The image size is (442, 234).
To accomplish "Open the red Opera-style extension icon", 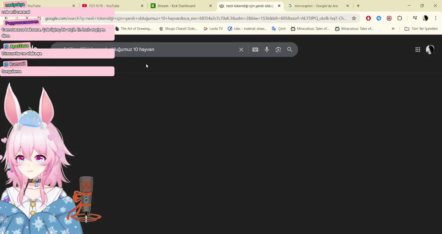I will click(368, 18).
